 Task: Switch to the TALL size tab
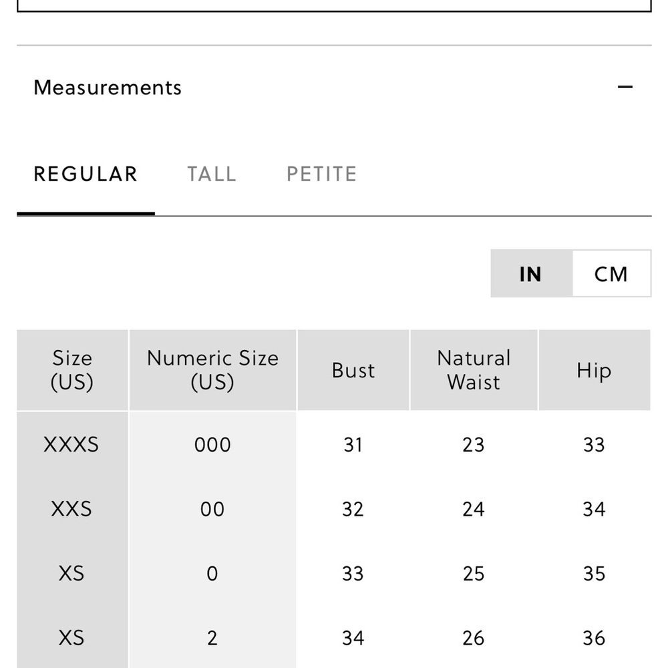[212, 174]
